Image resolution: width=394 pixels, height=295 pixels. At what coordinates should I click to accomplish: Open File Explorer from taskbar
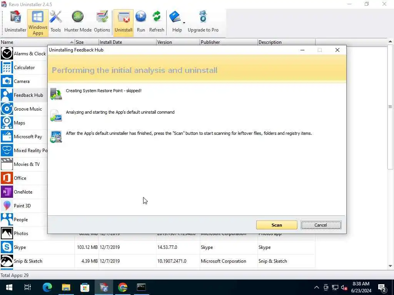coord(66,287)
